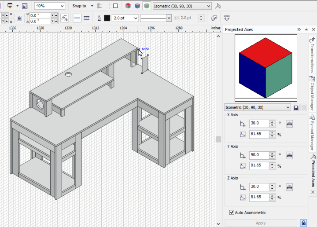The image size is (317, 227).
Task: Uncheck the Auto Axonometric checkbox
Action: 232,212
